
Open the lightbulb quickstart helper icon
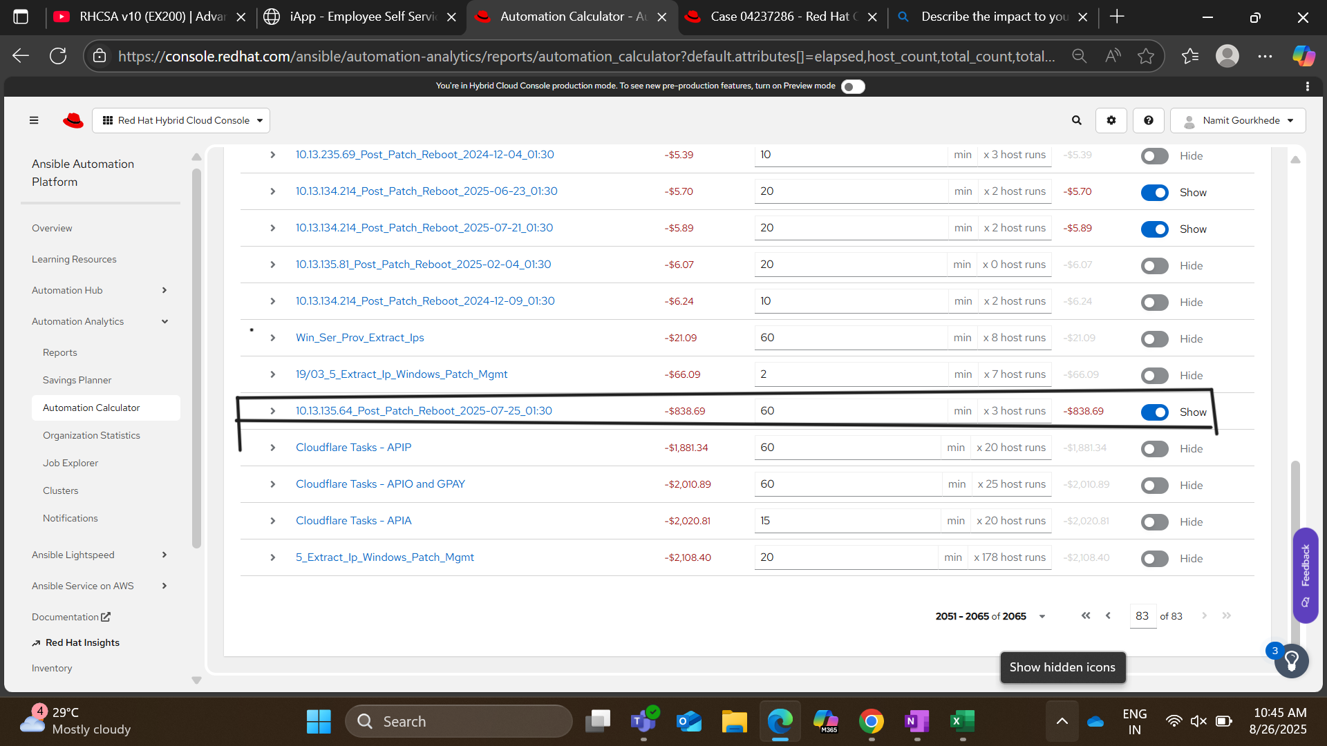[x=1291, y=661]
